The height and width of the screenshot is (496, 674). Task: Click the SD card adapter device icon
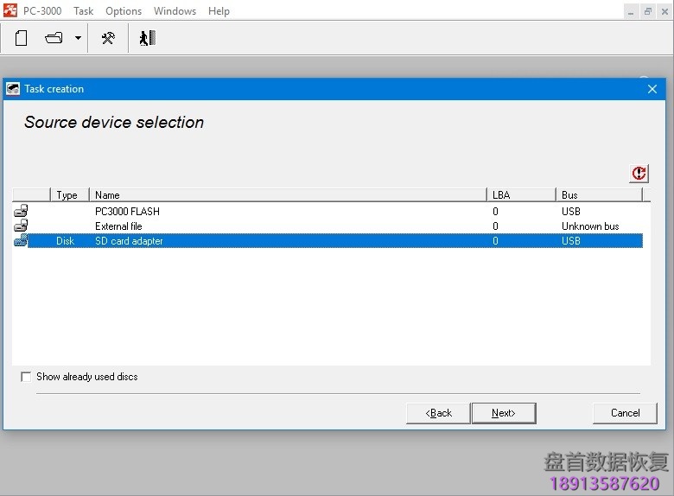(21, 241)
